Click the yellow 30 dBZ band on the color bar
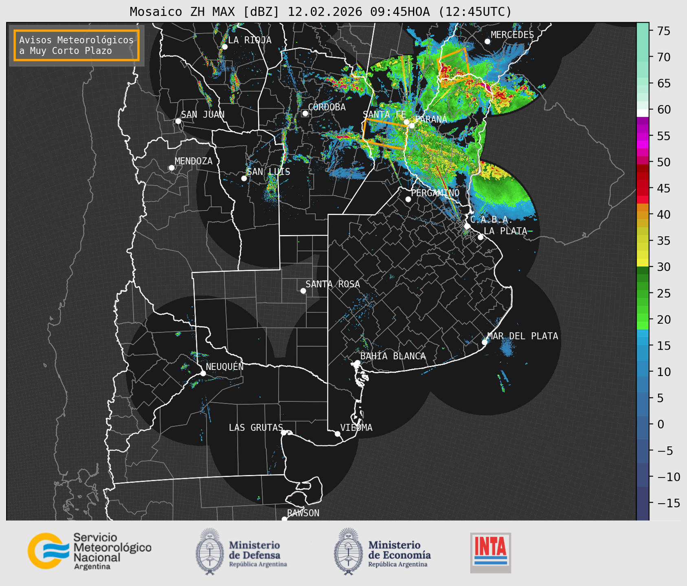The height and width of the screenshot is (586, 687). pyautogui.click(x=643, y=263)
